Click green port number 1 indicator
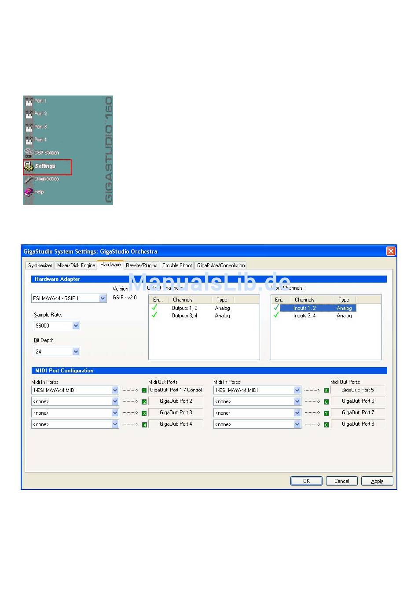Viewport: 418px width, 611px height. [x=144, y=390]
